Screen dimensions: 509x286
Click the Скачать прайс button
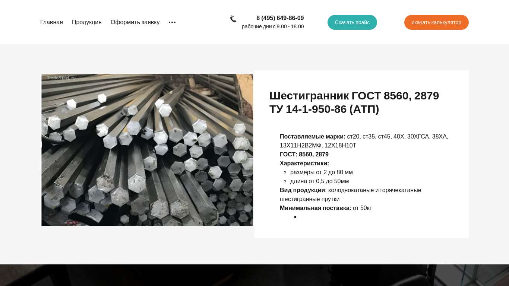[x=352, y=22]
